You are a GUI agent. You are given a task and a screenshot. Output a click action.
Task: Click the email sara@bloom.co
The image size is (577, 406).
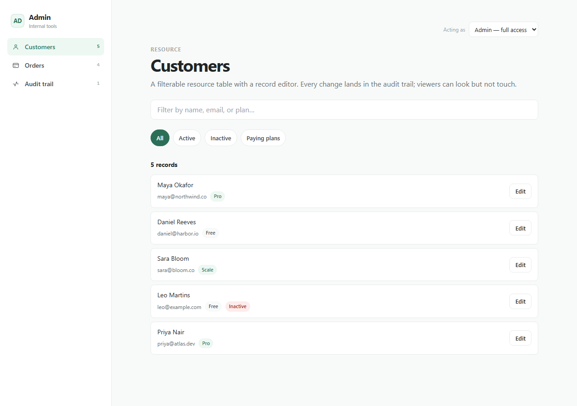coord(176,270)
